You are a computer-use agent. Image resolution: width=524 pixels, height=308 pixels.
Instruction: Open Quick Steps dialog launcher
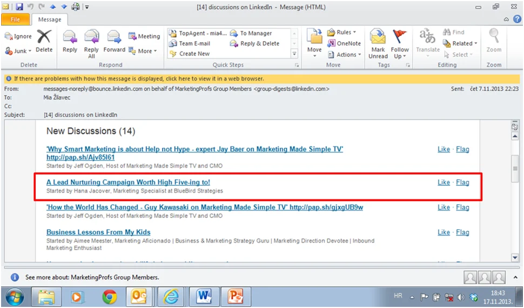[x=297, y=65]
